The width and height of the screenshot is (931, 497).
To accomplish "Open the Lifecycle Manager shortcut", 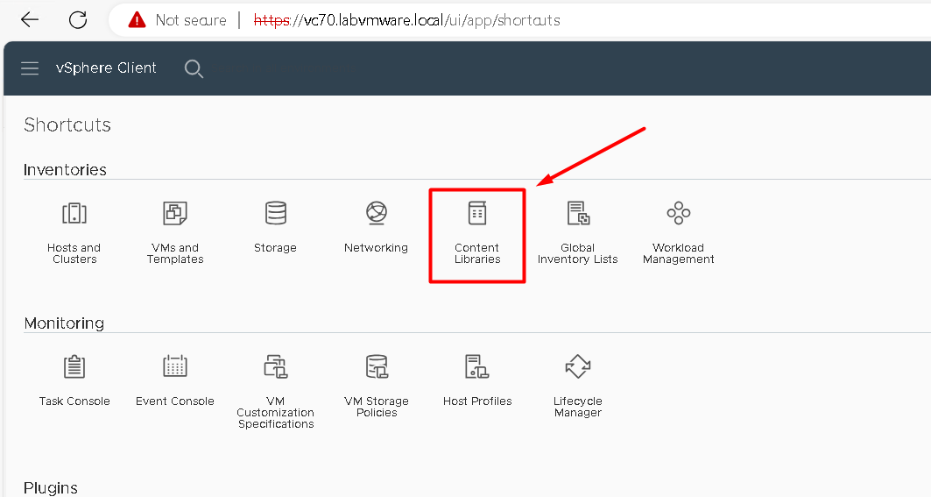I will click(578, 387).
